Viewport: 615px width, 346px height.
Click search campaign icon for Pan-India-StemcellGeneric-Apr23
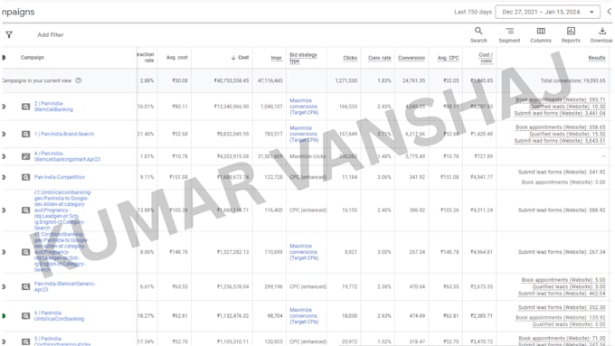25,287
